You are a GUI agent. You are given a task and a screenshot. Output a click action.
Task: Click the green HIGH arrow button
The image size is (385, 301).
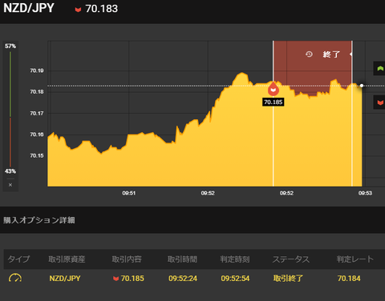379,69
